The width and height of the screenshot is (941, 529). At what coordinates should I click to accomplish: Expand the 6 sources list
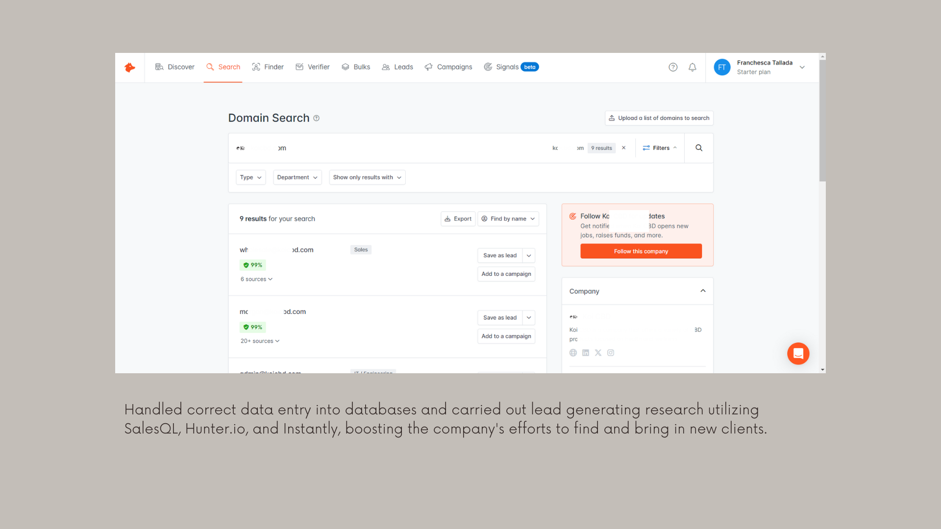pos(256,279)
